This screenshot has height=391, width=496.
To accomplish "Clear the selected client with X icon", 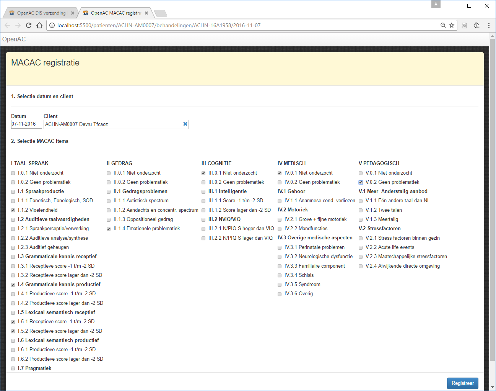I will [x=185, y=124].
